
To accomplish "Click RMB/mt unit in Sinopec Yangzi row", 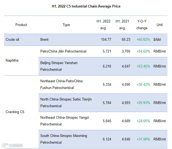I will point(159,121).
